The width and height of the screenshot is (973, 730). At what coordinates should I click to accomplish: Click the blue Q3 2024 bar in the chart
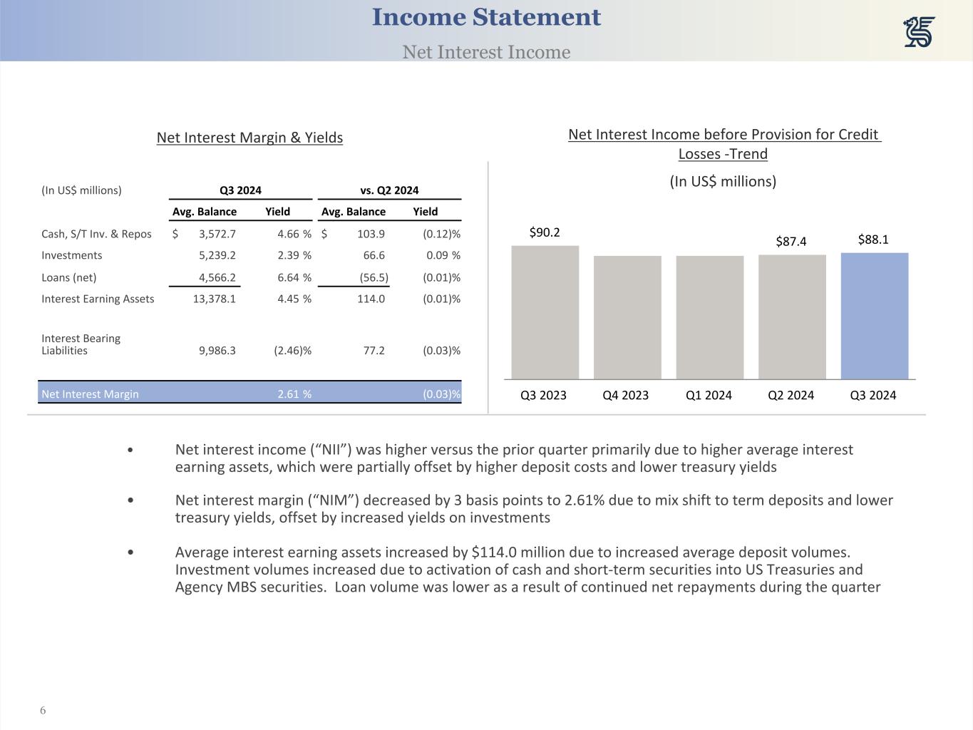click(x=875, y=316)
